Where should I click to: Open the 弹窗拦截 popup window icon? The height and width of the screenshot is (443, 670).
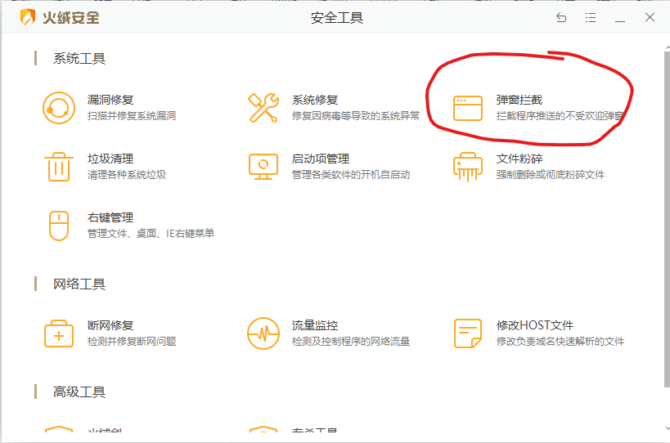468,109
